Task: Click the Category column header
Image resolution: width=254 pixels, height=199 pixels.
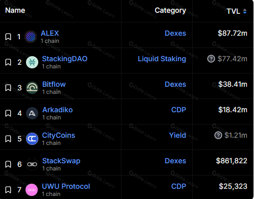Action: click(x=170, y=10)
